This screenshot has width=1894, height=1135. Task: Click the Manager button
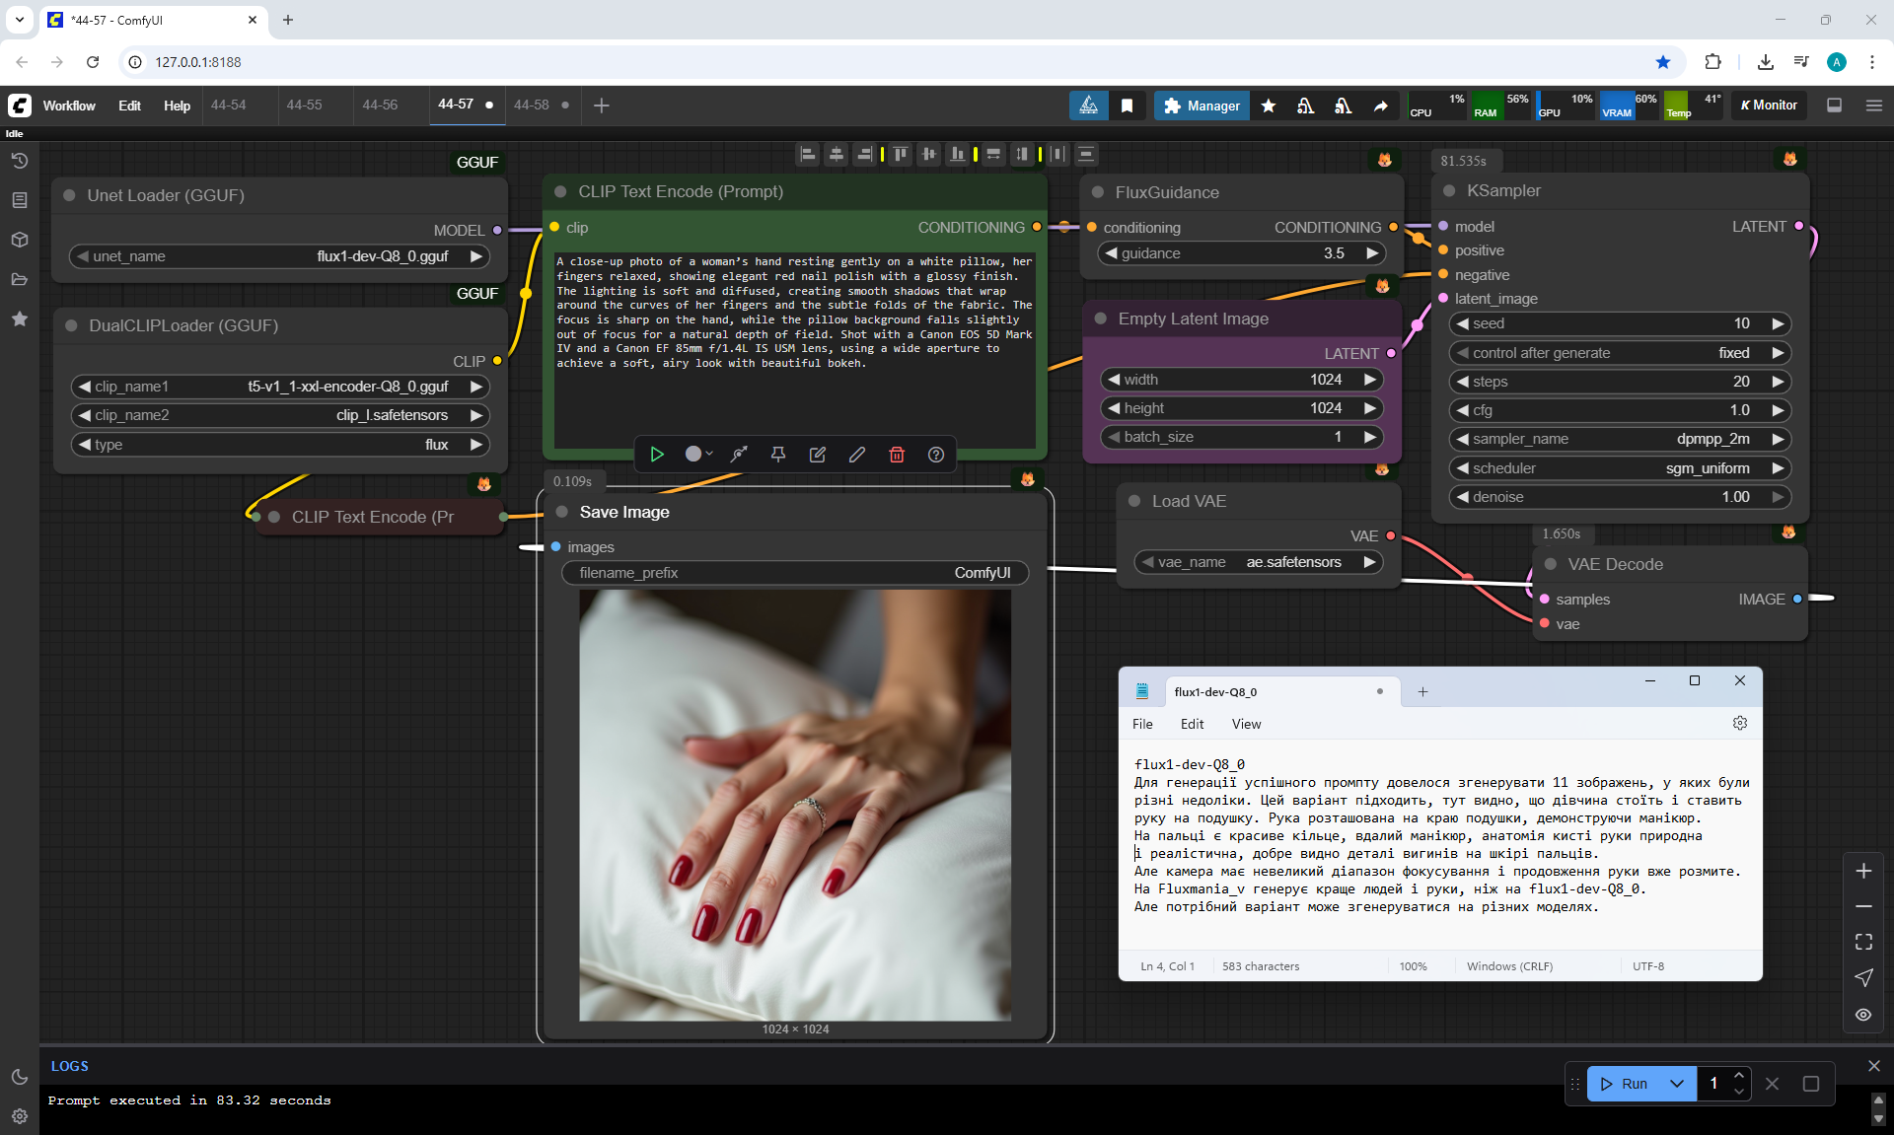point(1202,106)
